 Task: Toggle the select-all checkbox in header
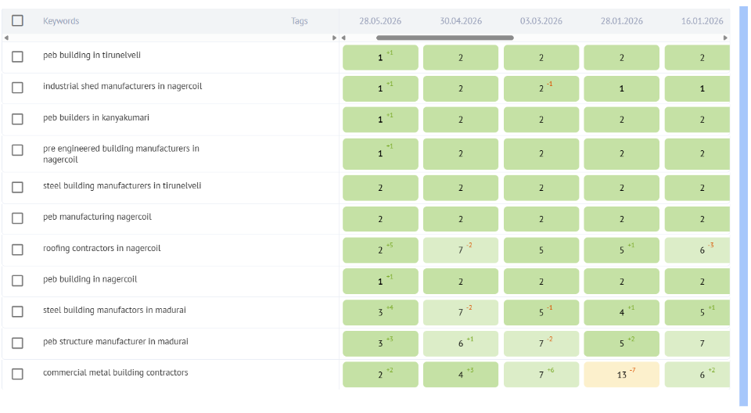click(18, 20)
